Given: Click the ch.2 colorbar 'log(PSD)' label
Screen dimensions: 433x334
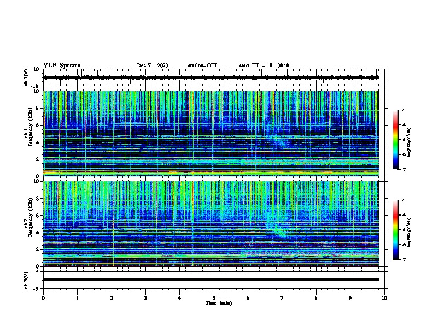Looking at the screenshot, I should coord(409,232).
